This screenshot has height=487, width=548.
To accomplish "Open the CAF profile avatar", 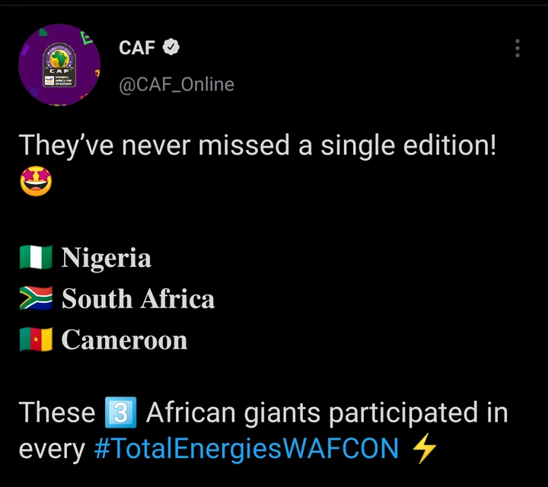I will tap(59, 65).
